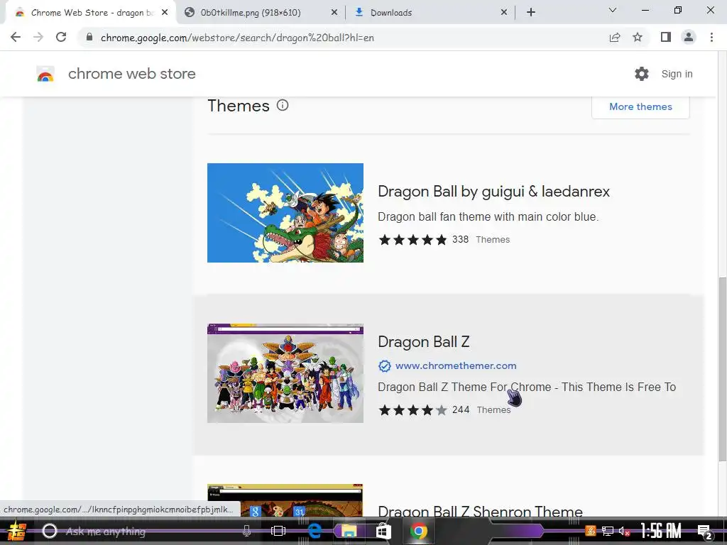The width and height of the screenshot is (727, 545).
Task: Open the Dragon Ball Z theme title
Action: pyautogui.click(x=423, y=341)
